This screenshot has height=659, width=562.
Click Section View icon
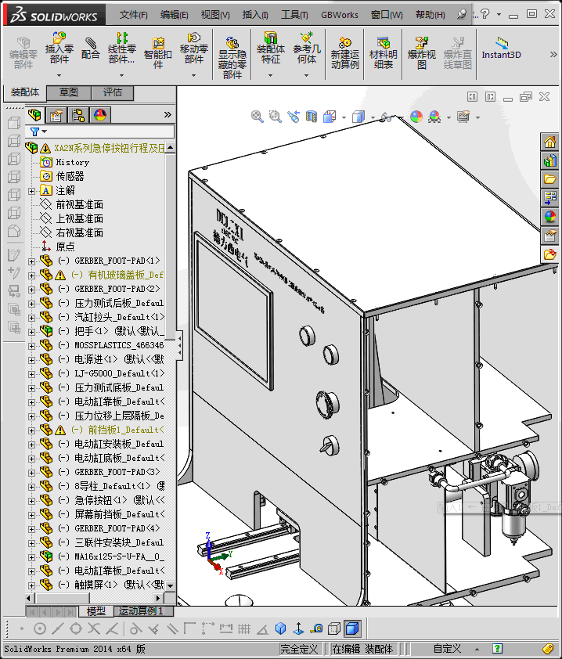312,117
